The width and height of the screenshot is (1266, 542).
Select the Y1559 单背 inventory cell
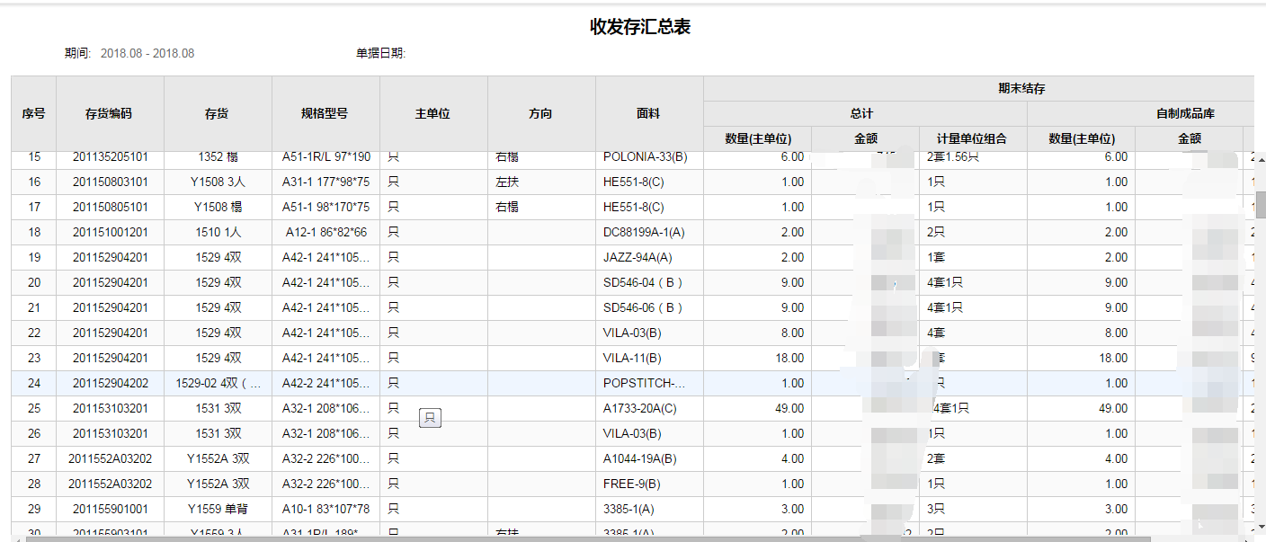click(217, 509)
